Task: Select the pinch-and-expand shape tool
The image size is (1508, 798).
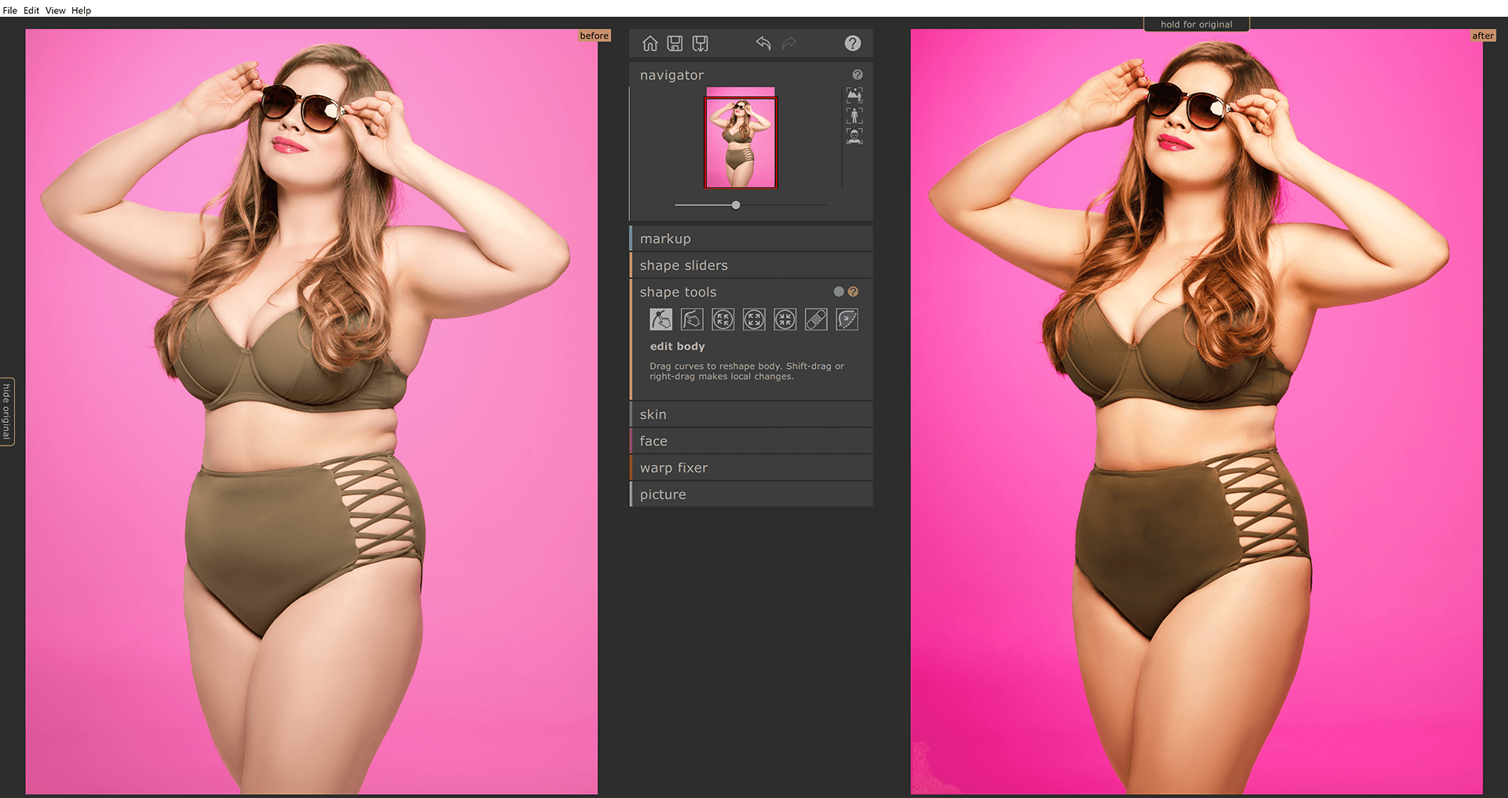Action: pos(723,319)
